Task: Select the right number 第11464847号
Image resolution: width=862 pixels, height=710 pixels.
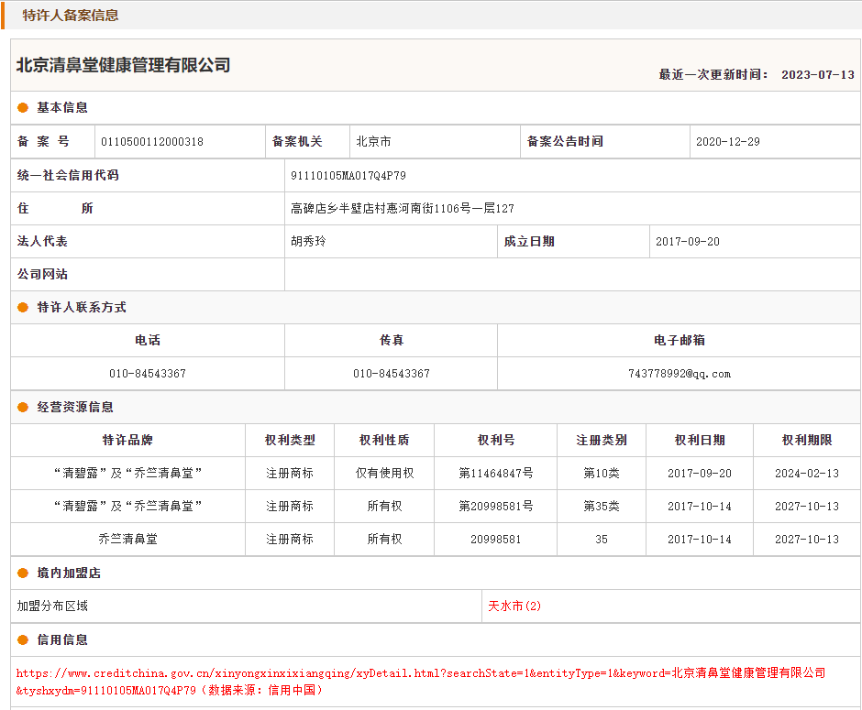Action: pos(495,474)
